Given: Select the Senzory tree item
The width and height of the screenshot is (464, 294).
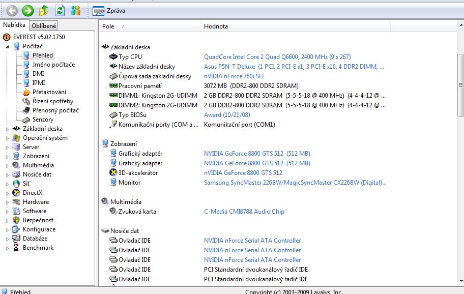Looking at the screenshot, I should (43, 120).
